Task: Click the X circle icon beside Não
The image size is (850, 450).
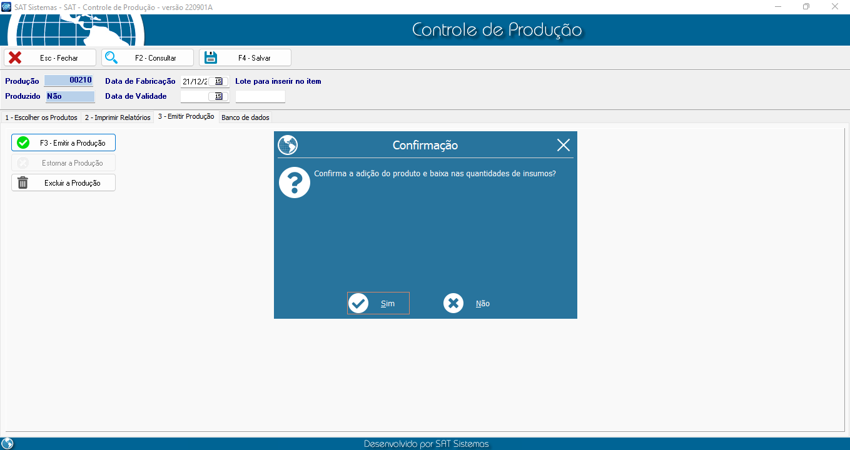Action: (453, 303)
